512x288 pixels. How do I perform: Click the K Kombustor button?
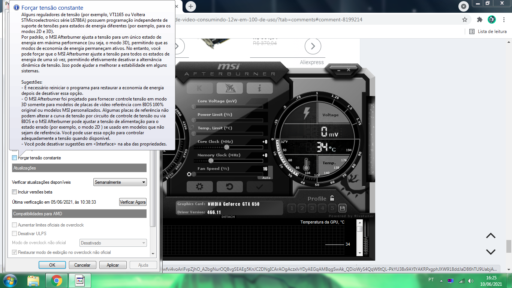200,88
